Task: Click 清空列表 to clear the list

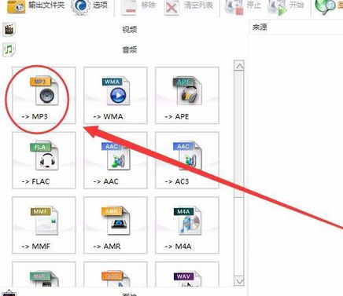Action: pyautogui.click(x=189, y=6)
